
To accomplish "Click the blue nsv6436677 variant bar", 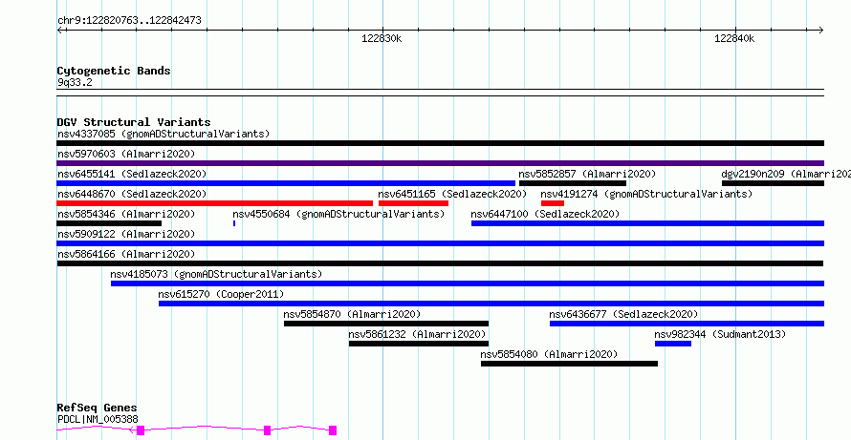I will tap(687, 324).
